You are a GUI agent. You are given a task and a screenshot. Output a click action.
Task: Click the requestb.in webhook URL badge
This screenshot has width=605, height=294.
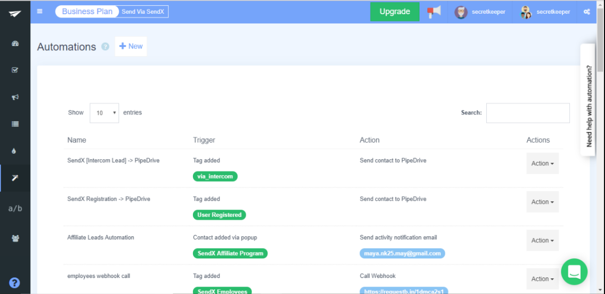404,291
